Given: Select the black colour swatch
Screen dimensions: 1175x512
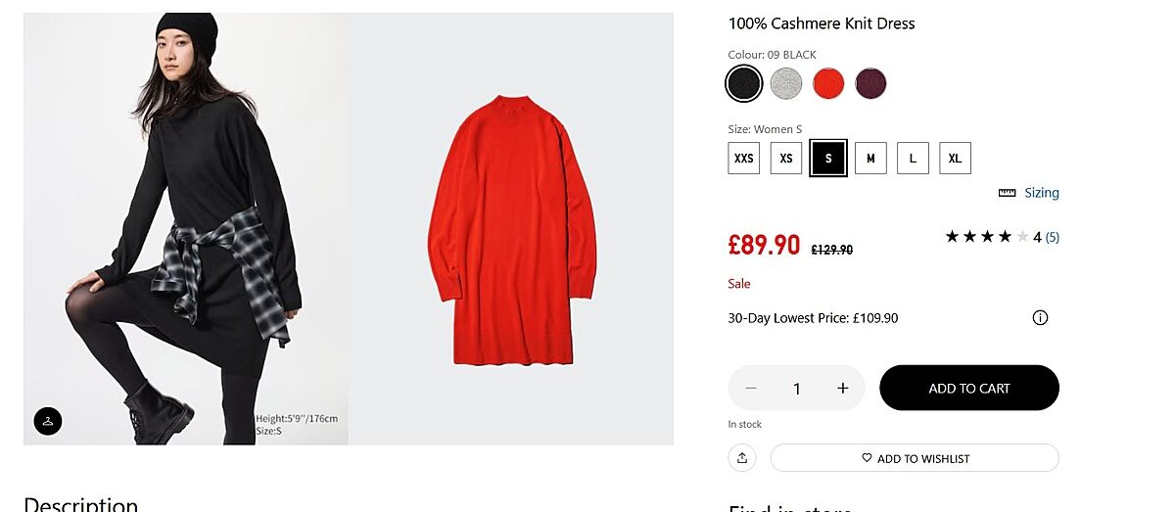Looking at the screenshot, I should click(744, 84).
